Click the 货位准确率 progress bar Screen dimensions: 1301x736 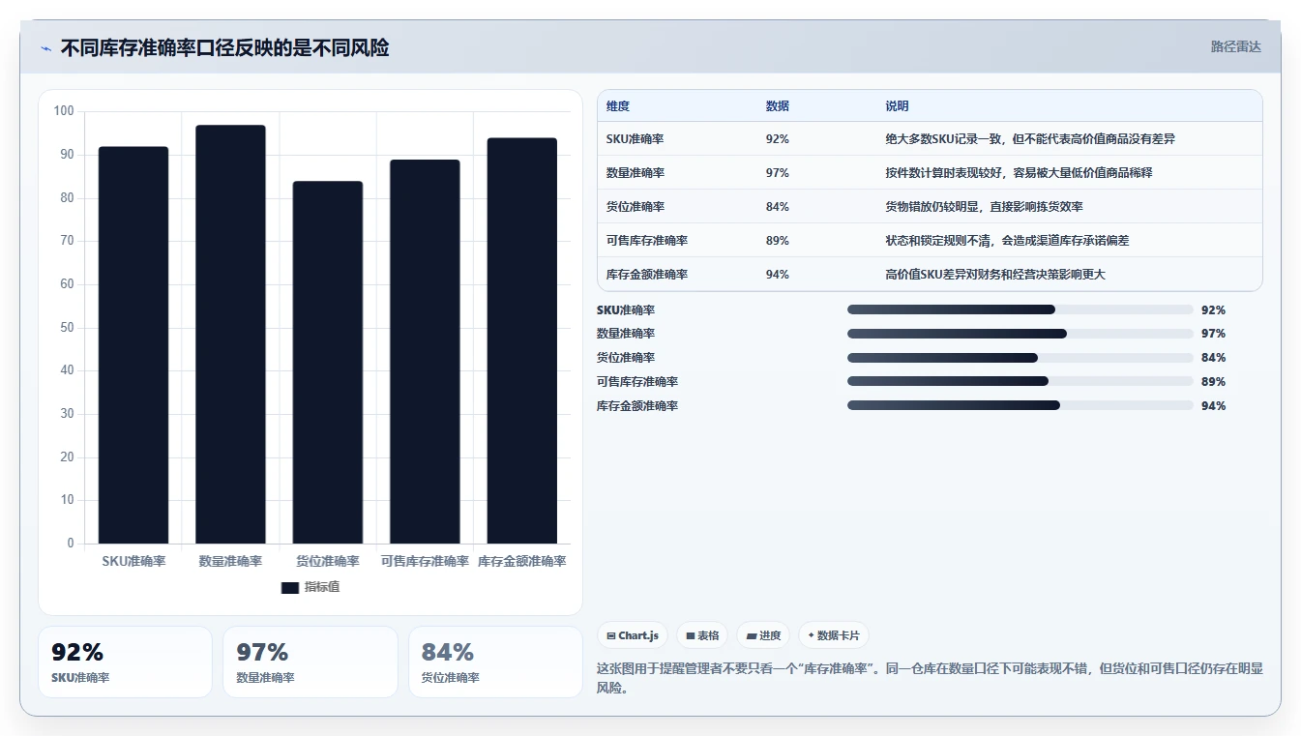(x=1020, y=358)
